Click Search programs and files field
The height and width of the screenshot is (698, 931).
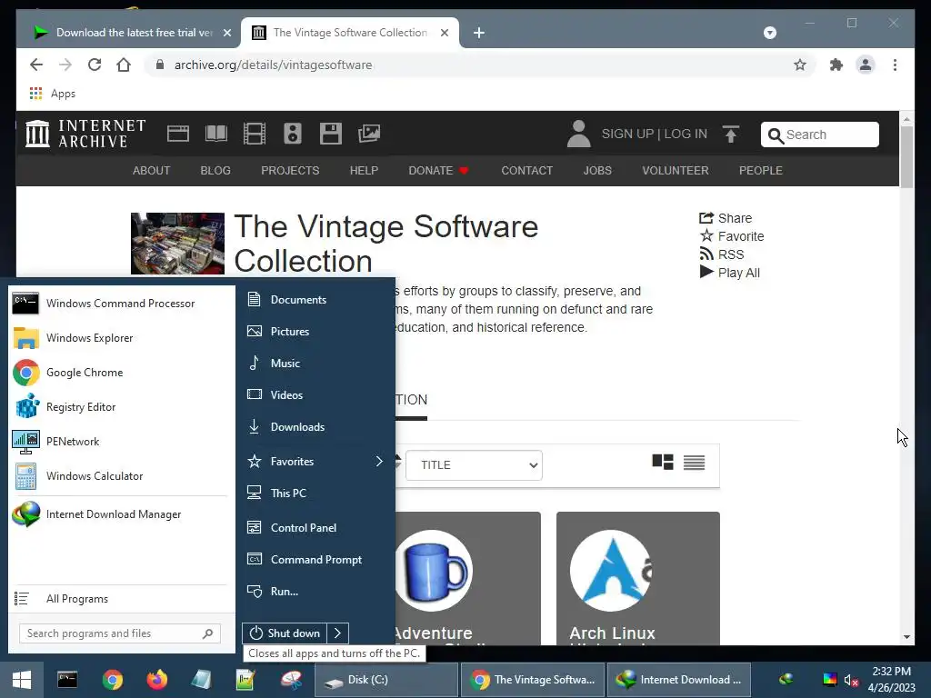point(120,633)
